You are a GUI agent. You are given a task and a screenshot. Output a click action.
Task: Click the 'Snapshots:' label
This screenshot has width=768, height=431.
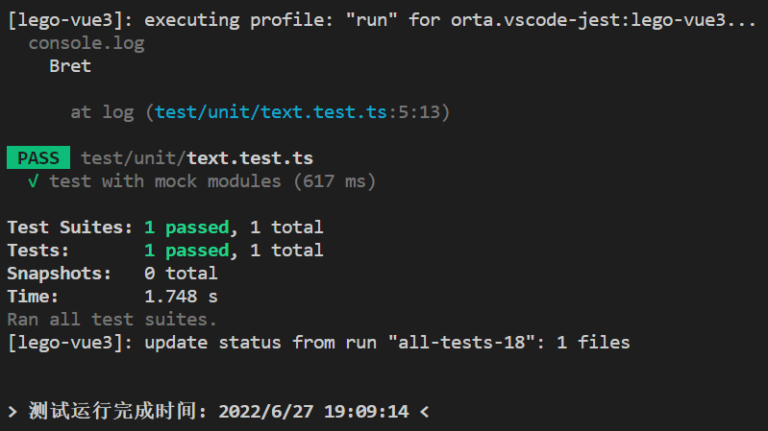(60, 274)
